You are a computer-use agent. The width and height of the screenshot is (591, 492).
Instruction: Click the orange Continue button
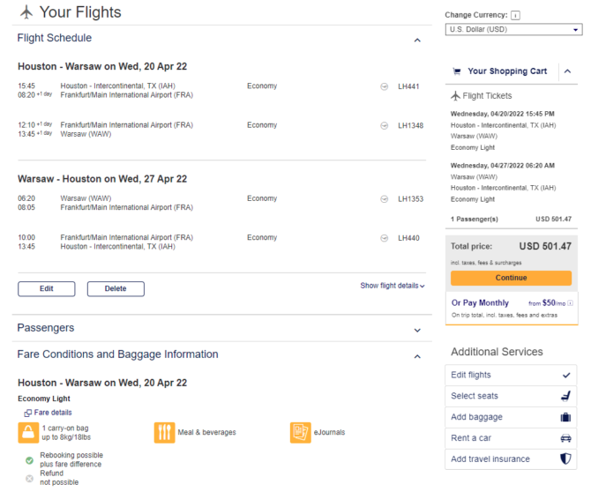511,278
